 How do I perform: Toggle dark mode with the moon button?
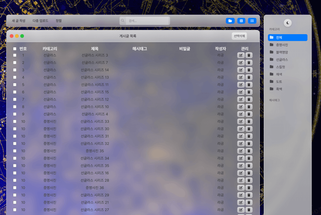pyautogui.click(x=287, y=23)
